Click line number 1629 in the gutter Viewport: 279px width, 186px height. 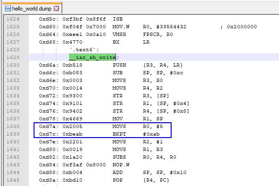coord(13,58)
